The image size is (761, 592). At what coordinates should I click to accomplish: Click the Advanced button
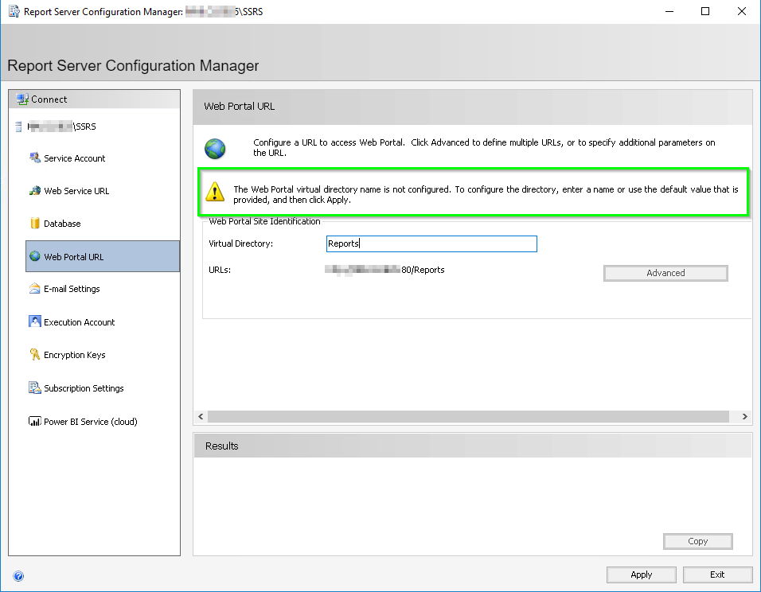point(665,273)
